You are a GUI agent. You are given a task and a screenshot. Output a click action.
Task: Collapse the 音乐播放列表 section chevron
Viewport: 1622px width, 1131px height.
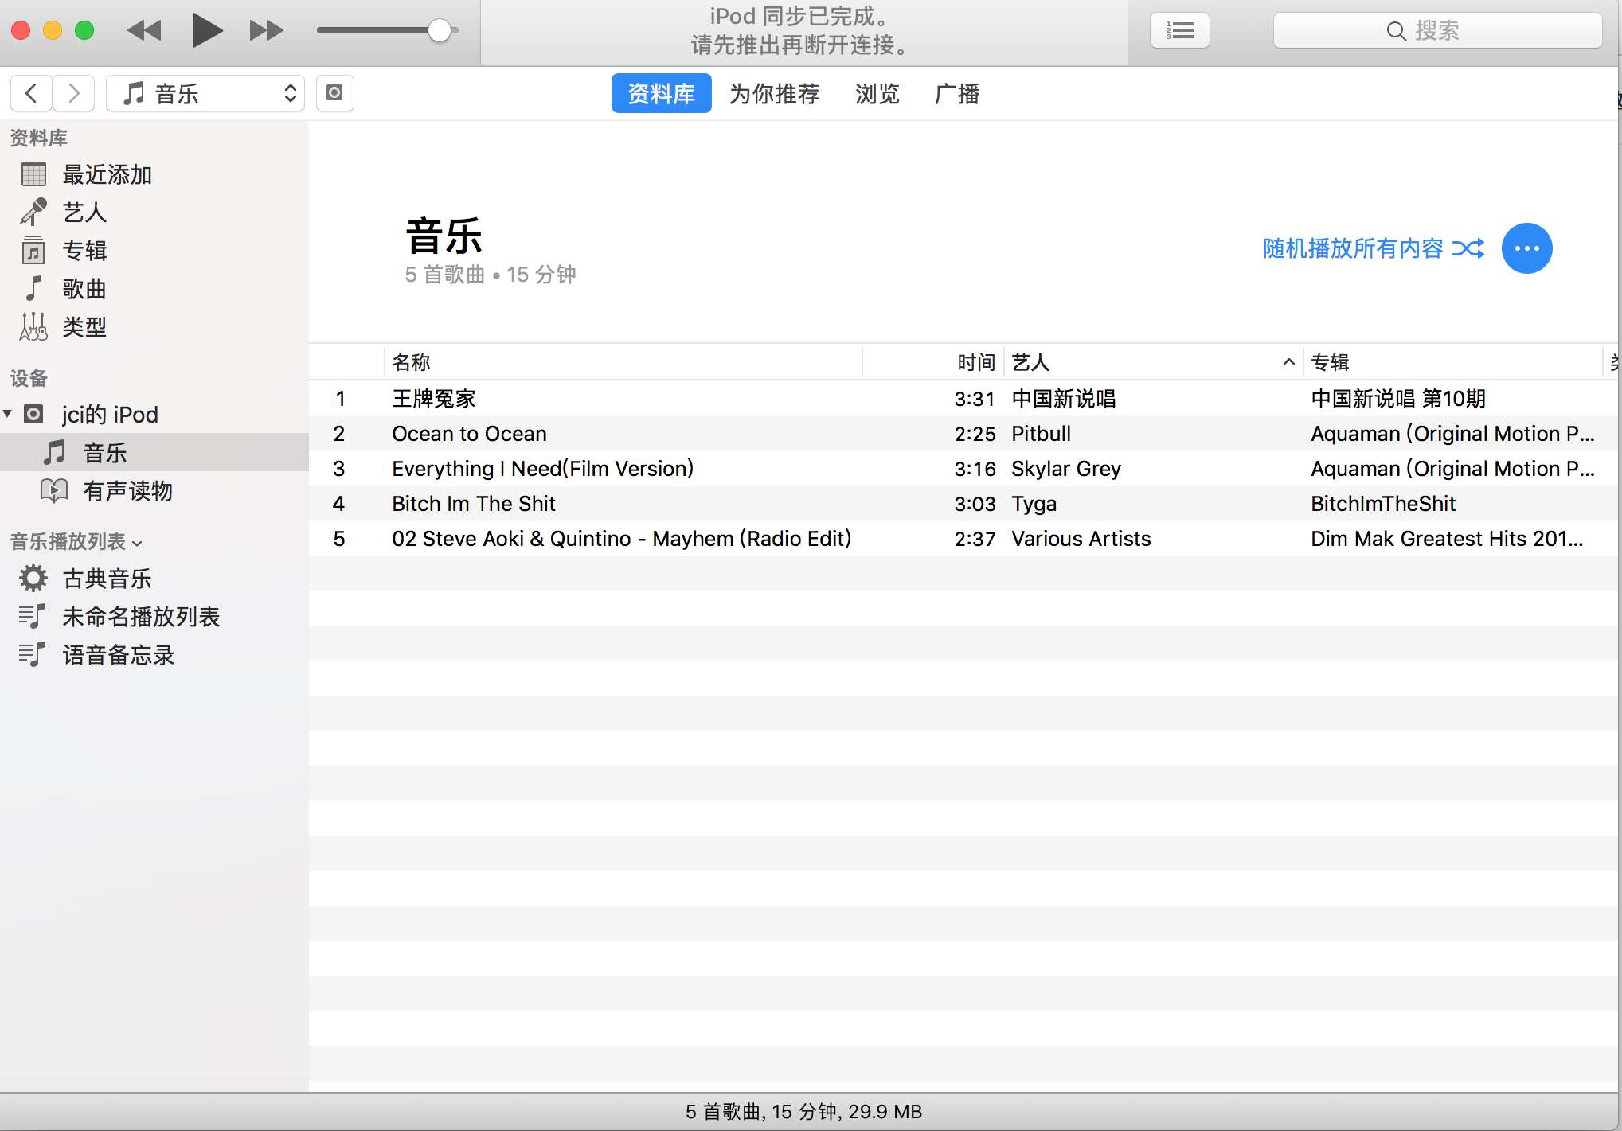coord(138,544)
